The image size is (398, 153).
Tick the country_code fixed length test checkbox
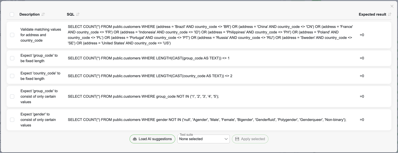click(x=12, y=76)
